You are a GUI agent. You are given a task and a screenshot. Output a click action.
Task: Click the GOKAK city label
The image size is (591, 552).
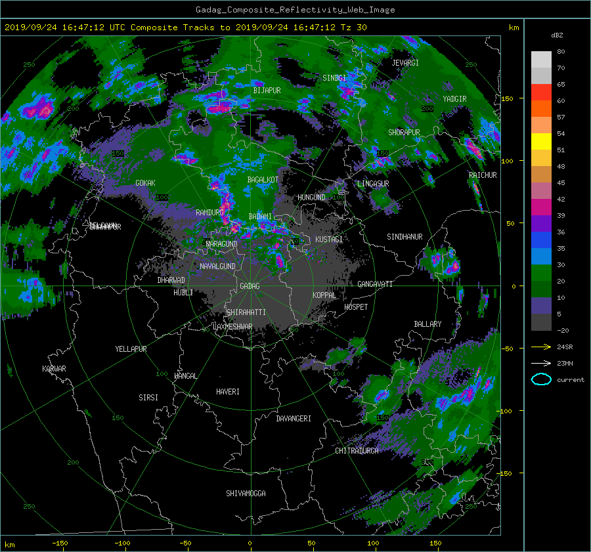[145, 182]
